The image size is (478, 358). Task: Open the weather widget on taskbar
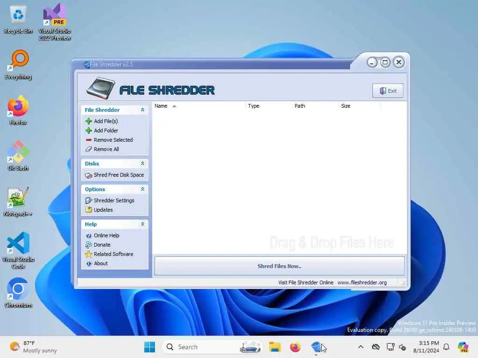point(33,347)
